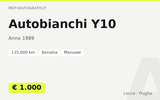Click the .IT suffix of the site name
Image resolution: width=160 pixels, height=100 pixels.
[x=44, y=8]
